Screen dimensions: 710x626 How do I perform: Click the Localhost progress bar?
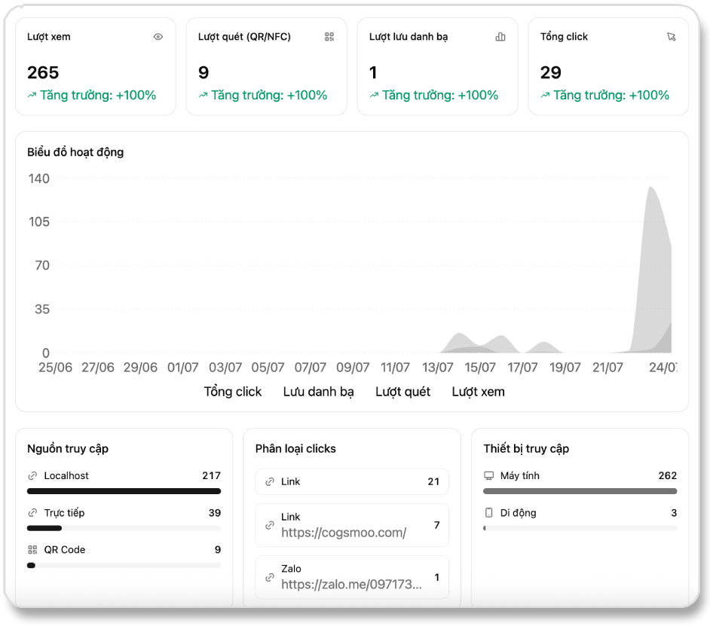(x=124, y=491)
